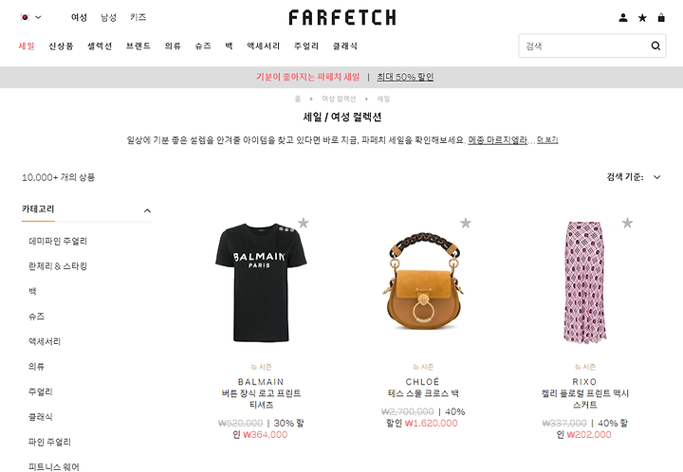Open the Balmain t-shirt product image
The image size is (683, 472).
tap(261, 282)
